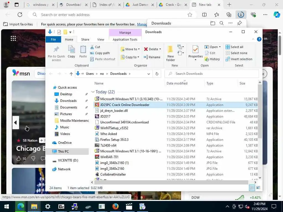Expand Delete dropdown arrow
283x212 pixels.
click(x=160, y=49)
